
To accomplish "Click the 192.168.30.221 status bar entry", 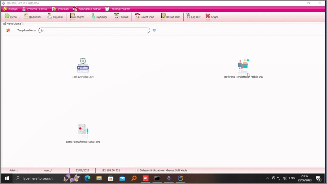I will point(111,170).
